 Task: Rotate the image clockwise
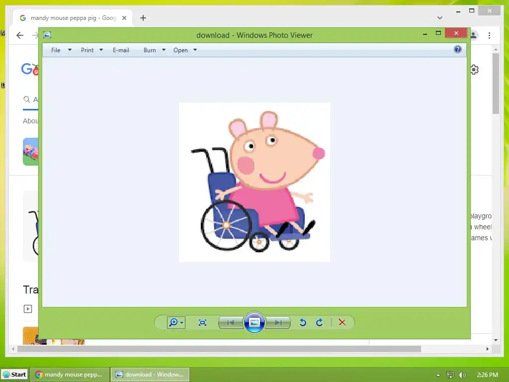click(x=320, y=322)
